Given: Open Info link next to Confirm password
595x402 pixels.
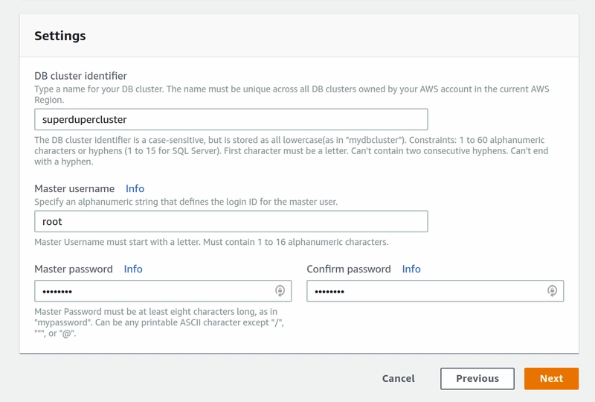Looking at the screenshot, I should (411, 269).
